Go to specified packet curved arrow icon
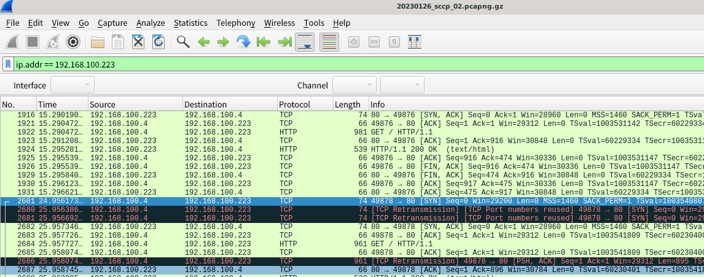This screenshot has height=277, width=704. point(243,42)
